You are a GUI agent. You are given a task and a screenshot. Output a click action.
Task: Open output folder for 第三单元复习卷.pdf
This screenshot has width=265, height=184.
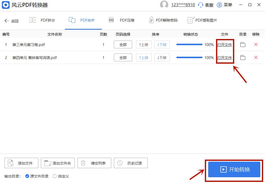coord(243,44)
